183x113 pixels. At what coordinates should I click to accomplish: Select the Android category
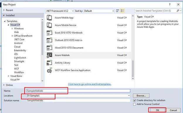tap(18, 43)
